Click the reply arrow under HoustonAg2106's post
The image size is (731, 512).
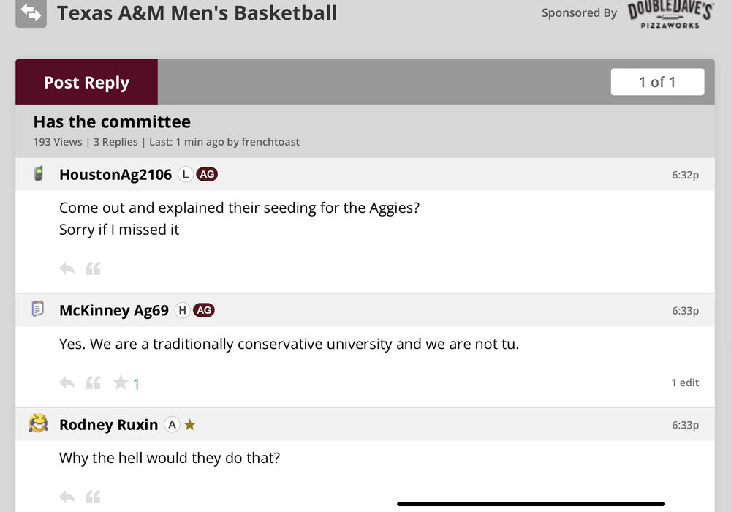pos(67,268)
